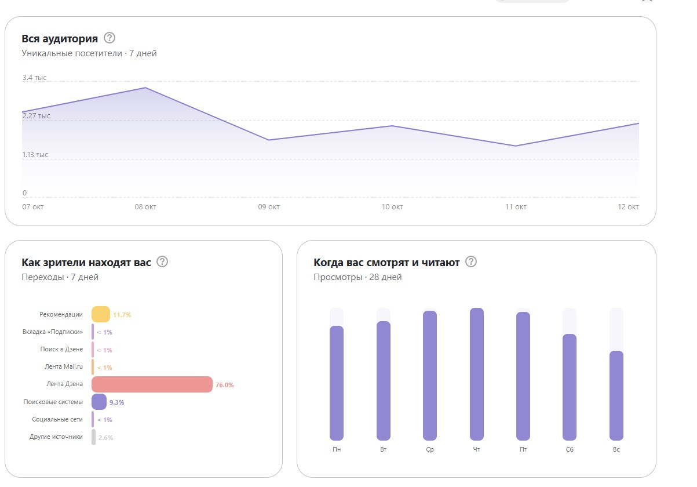Click the red Лента Дзена bar
697x487 pixels.
pos(152,384)
